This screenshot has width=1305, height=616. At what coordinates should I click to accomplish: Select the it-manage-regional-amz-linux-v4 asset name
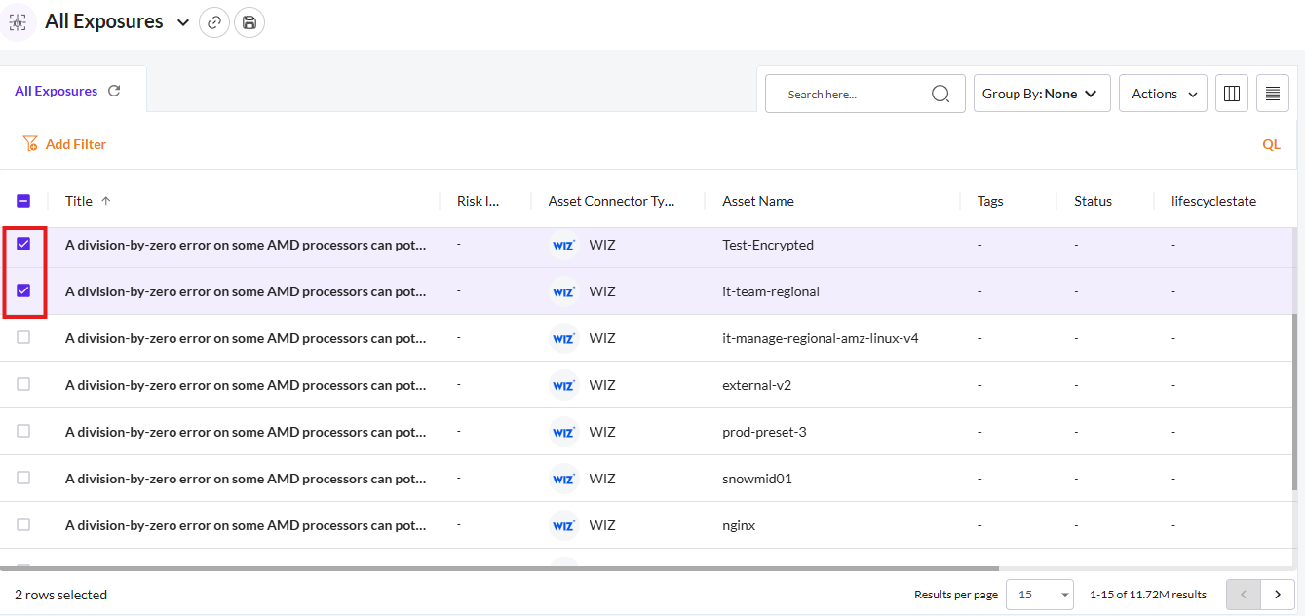pyautogui.click(x=821, y=338)
